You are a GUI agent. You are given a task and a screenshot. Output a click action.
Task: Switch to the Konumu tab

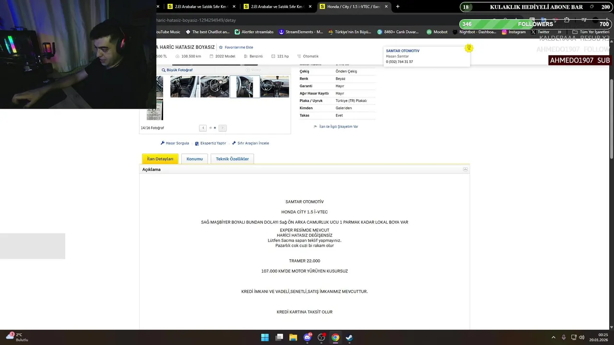[194, 159]
